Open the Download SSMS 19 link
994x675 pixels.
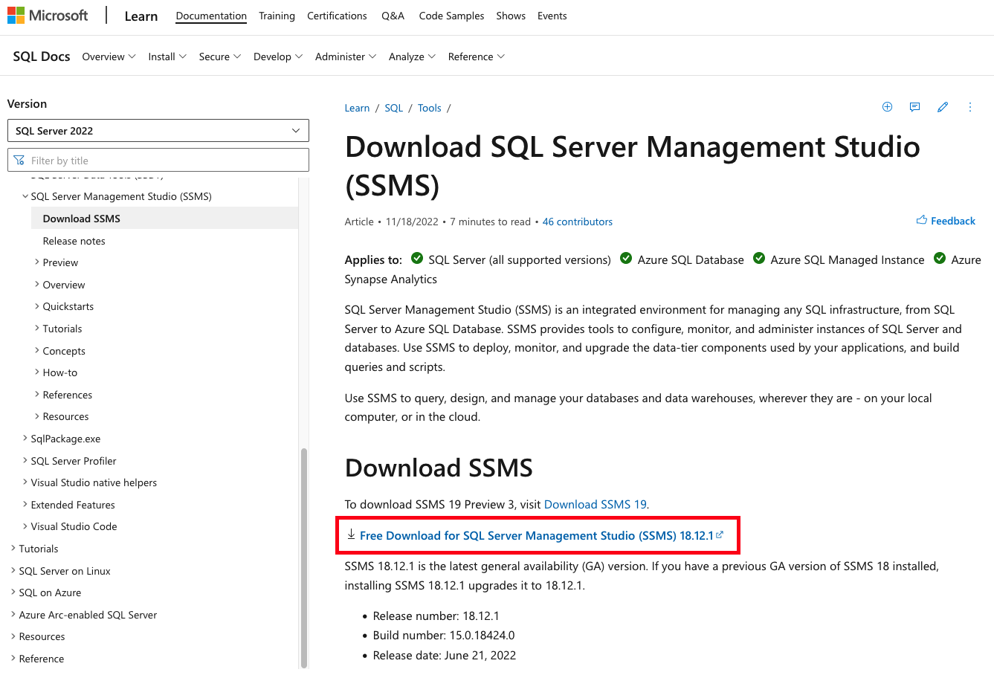(596, 504)
